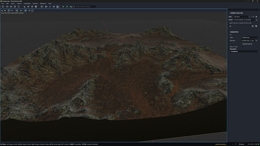Viewport: 260px width, 146px height.
Task: Open the Preset current settings dropdown
Action: point(244,20)
